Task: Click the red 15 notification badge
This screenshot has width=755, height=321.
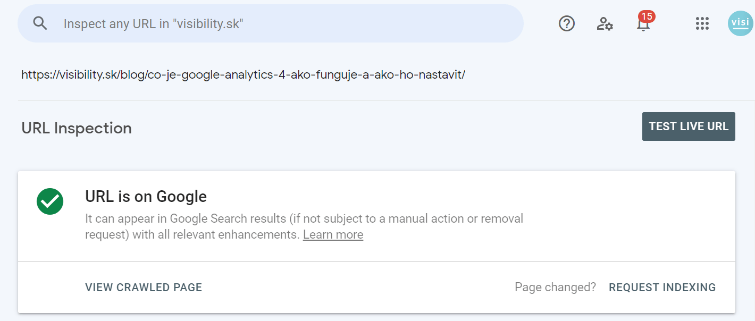Action: (x=647, y=16)
